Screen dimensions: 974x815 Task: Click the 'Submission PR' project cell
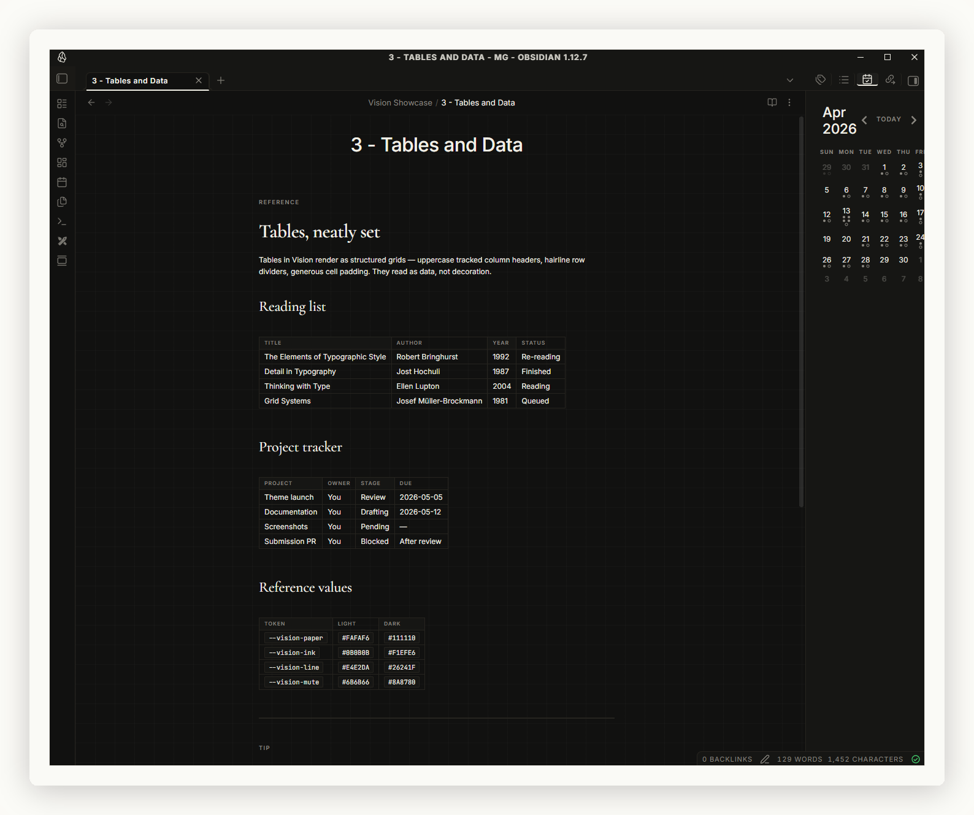tap(291, 541)
